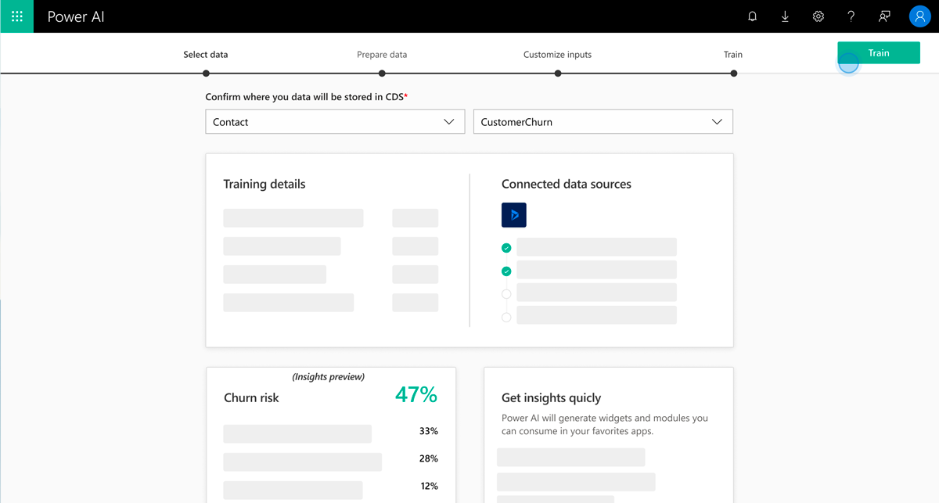The width and height of the screenshot is (939, 503).
Task: Open the Contact dropdown
Action: (335, 122)
